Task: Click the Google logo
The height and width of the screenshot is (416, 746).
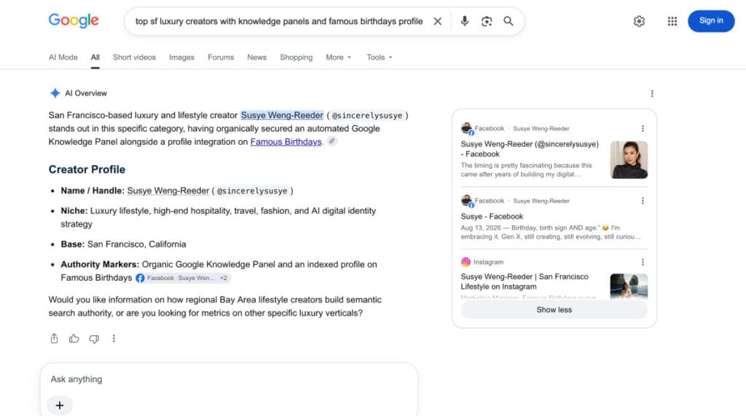Action: (74, 20)
